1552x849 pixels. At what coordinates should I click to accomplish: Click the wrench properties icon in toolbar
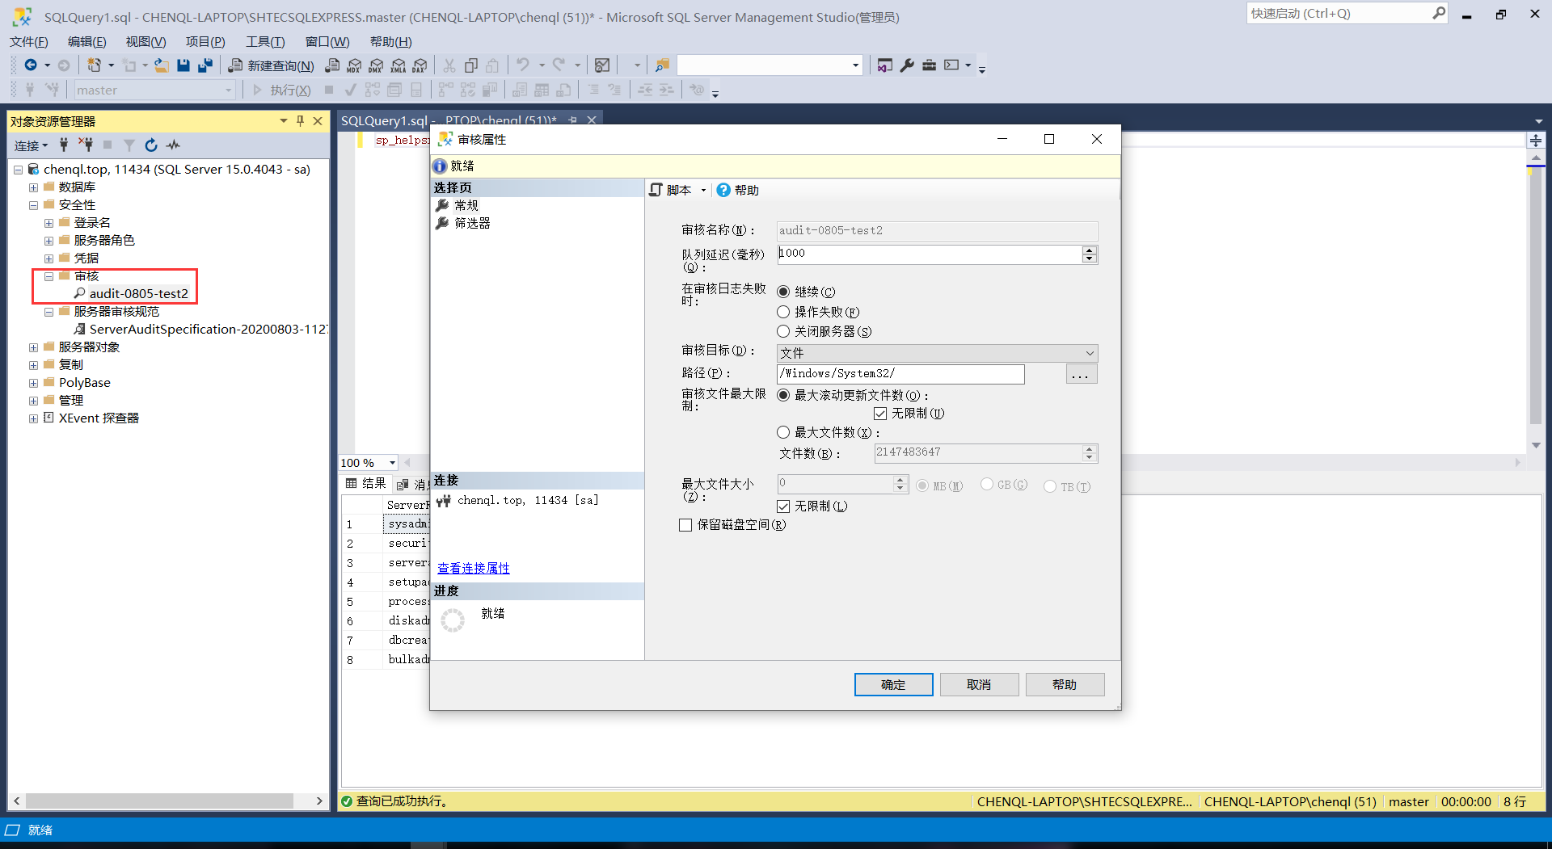point(907,65)
